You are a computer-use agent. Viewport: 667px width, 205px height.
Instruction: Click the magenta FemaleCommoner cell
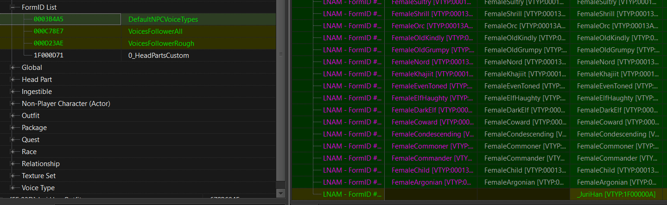pos(432,146)
